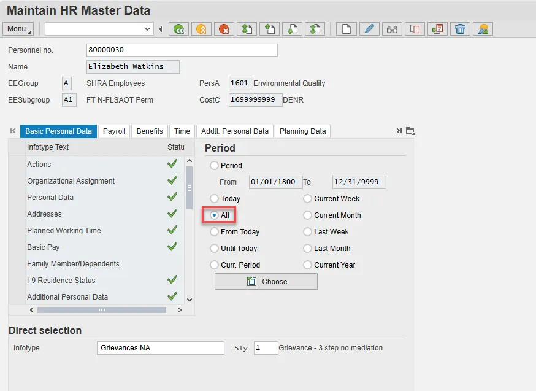Screen dimensions: 536x391
Task: Select the Last Week radio button
Action: pyautogui.click(x=308, y=232)
